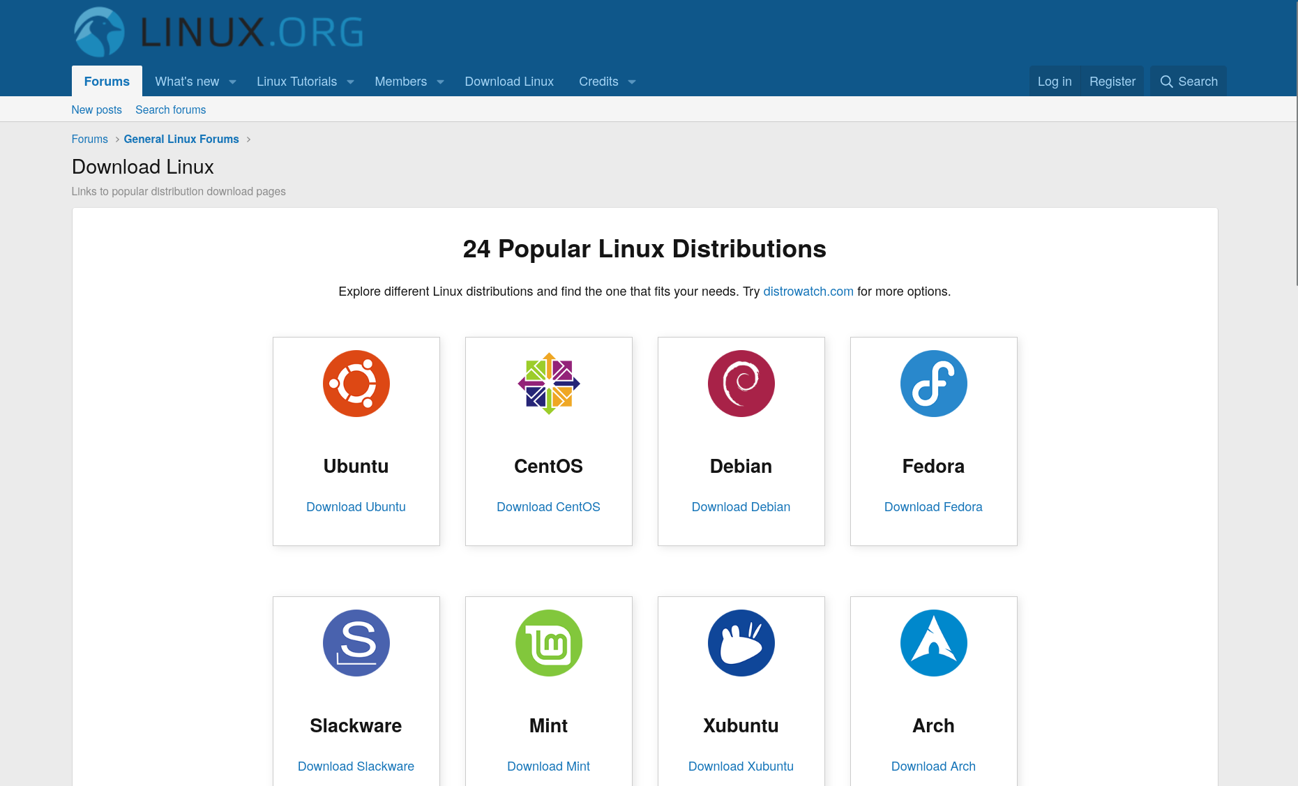The image size is (1298, 786).
Task: Click the Ubuntu logo icon
Action: click(x=356, y=384)
